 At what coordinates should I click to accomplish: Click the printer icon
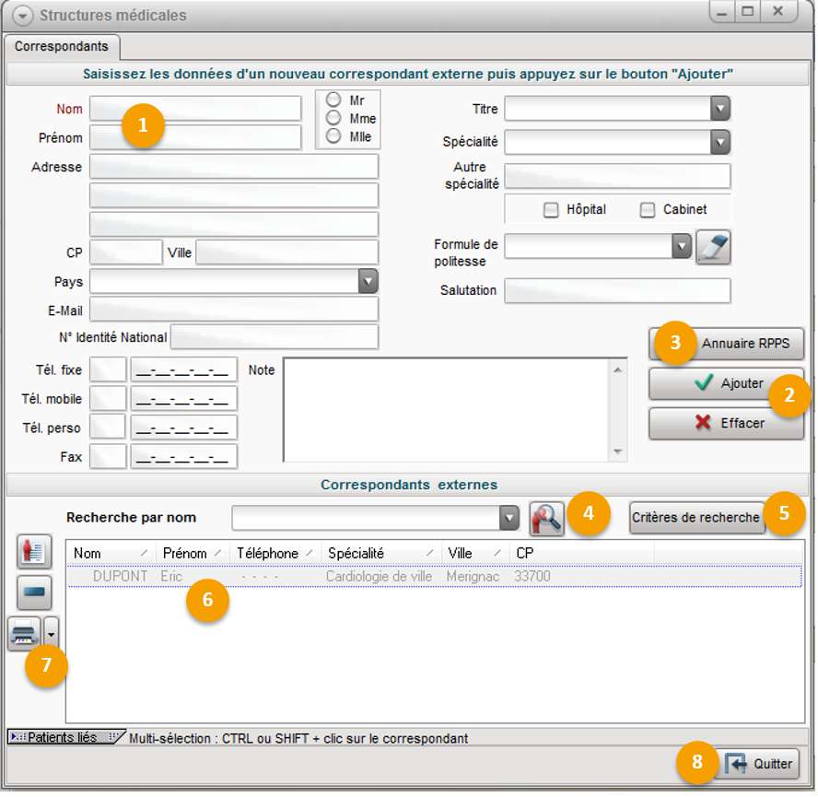[25, 633]
